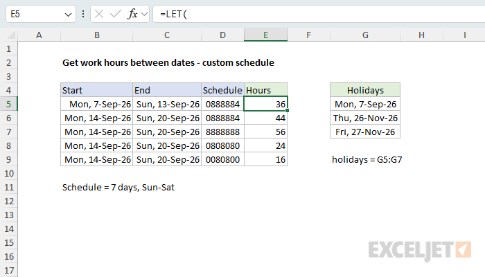Select row 5 header
The image size is (485, 277).
[8, 104]
